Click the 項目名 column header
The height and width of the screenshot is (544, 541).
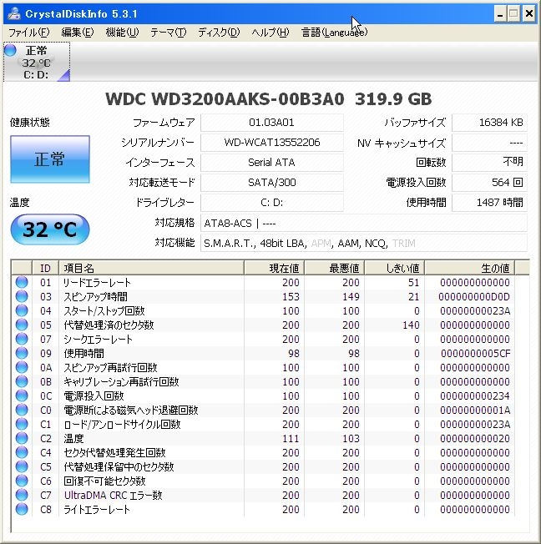pos(151,268)
